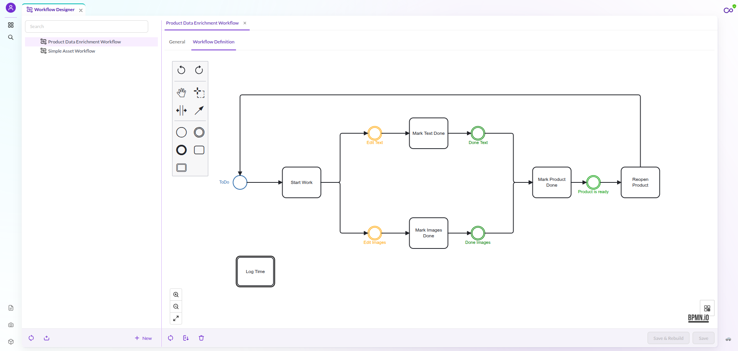The image size is (738, 351).
Task: Select the double-border task shape in the palette
Action: click(181, 168)
